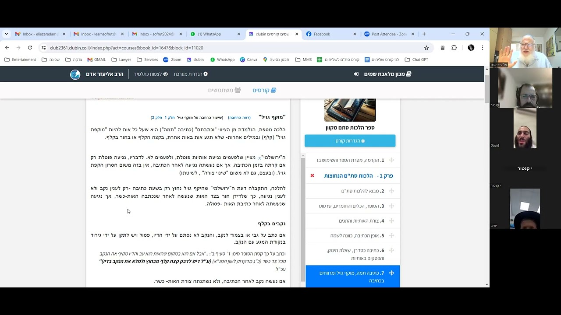Delete section פרק 1 with red X
The height and width of the screenshot is (315, 561).
point(312,175)
